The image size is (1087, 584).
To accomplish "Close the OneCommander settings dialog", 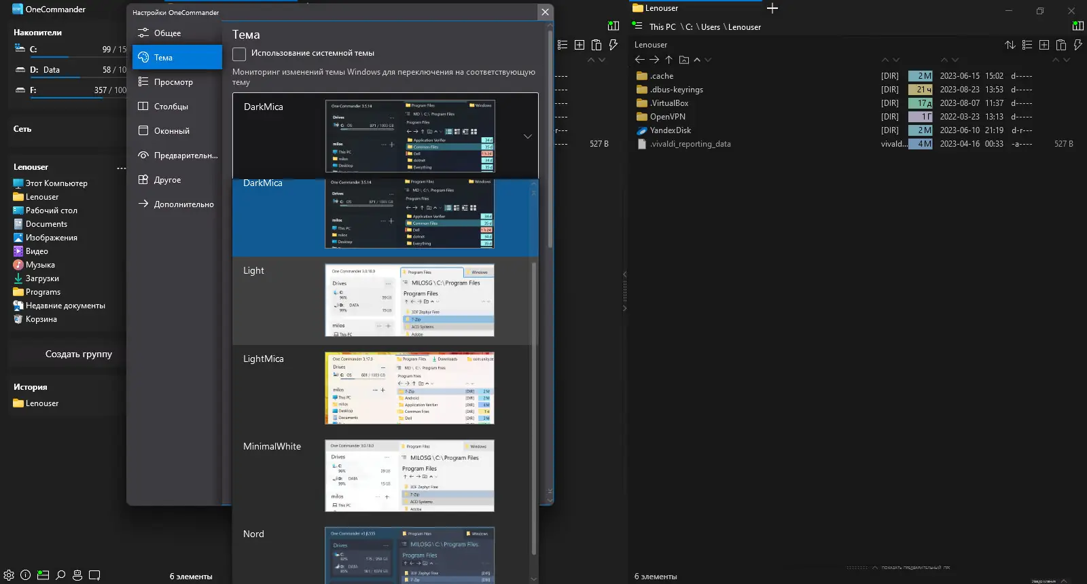I will [545, 12].
